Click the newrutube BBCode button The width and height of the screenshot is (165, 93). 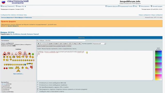[49, 46]
